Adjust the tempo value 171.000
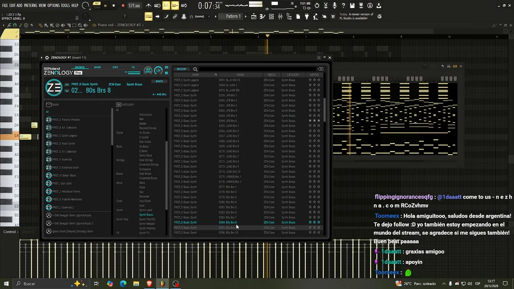Screen dimensions: 514x289 134,6
